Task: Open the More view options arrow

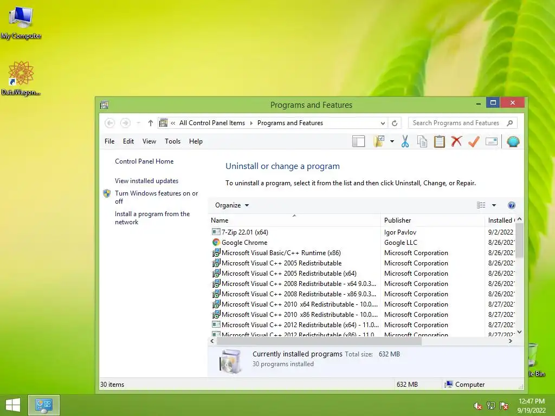Action: click(x=494, y=205)
